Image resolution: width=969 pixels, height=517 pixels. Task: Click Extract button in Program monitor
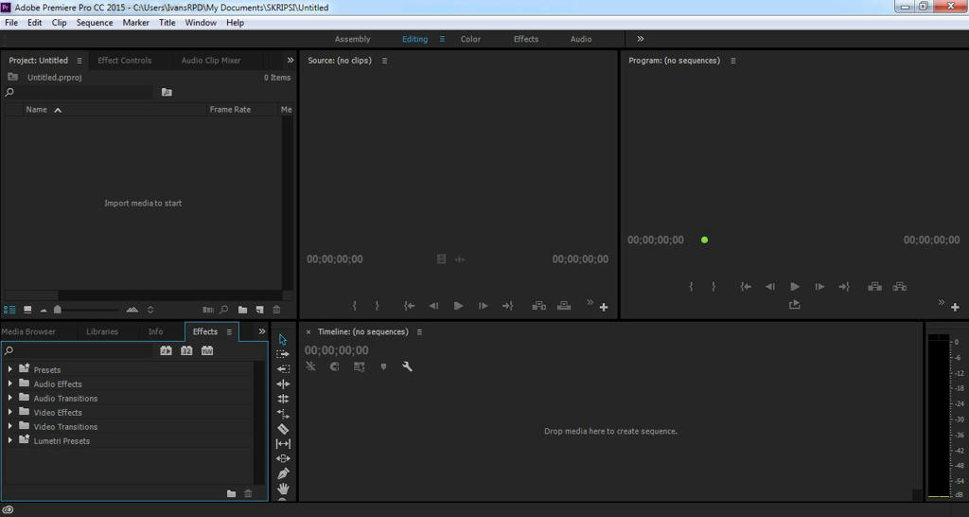[900, 286]
